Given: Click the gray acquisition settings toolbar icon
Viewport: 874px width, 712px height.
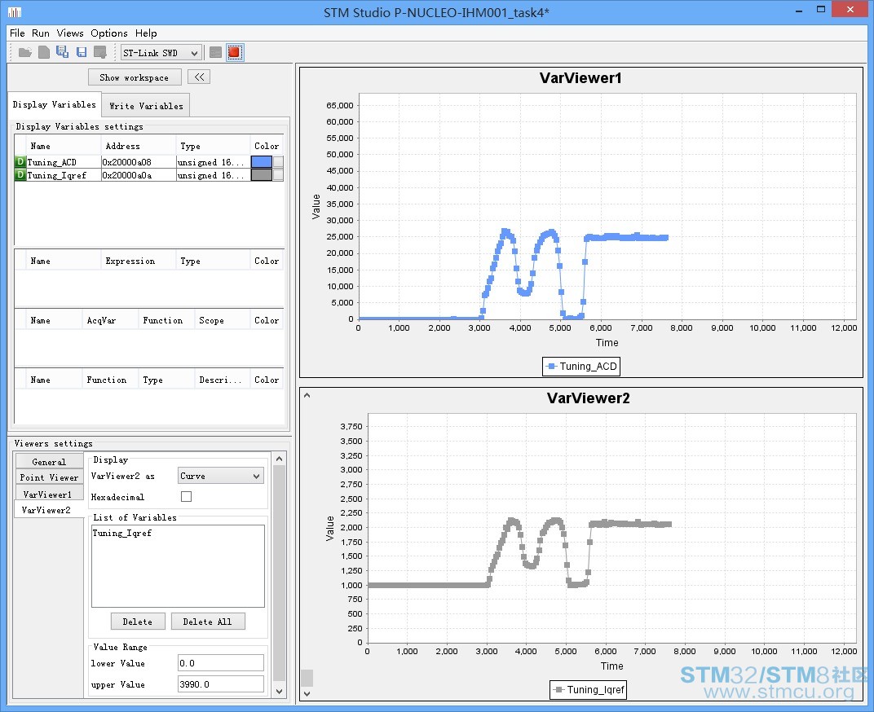Looking at the screenshot, I should click(x=216, y=52).
